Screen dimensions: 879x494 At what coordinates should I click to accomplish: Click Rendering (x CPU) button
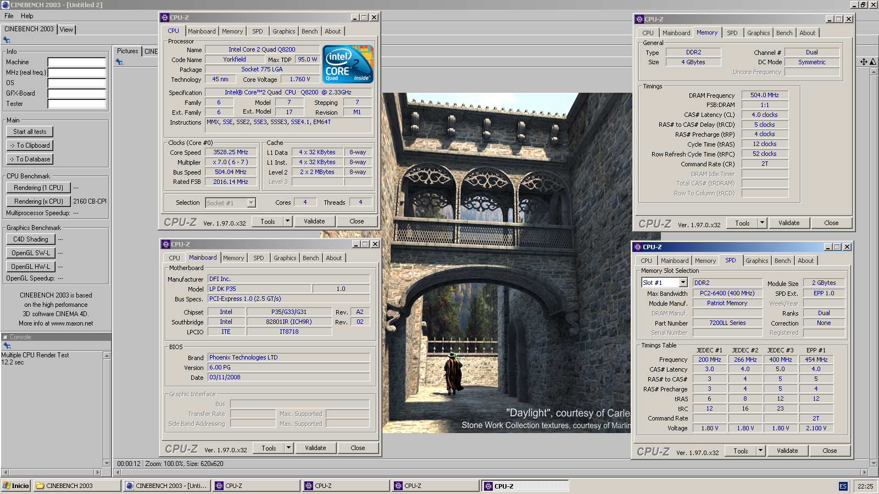click(x=38, y=201)
